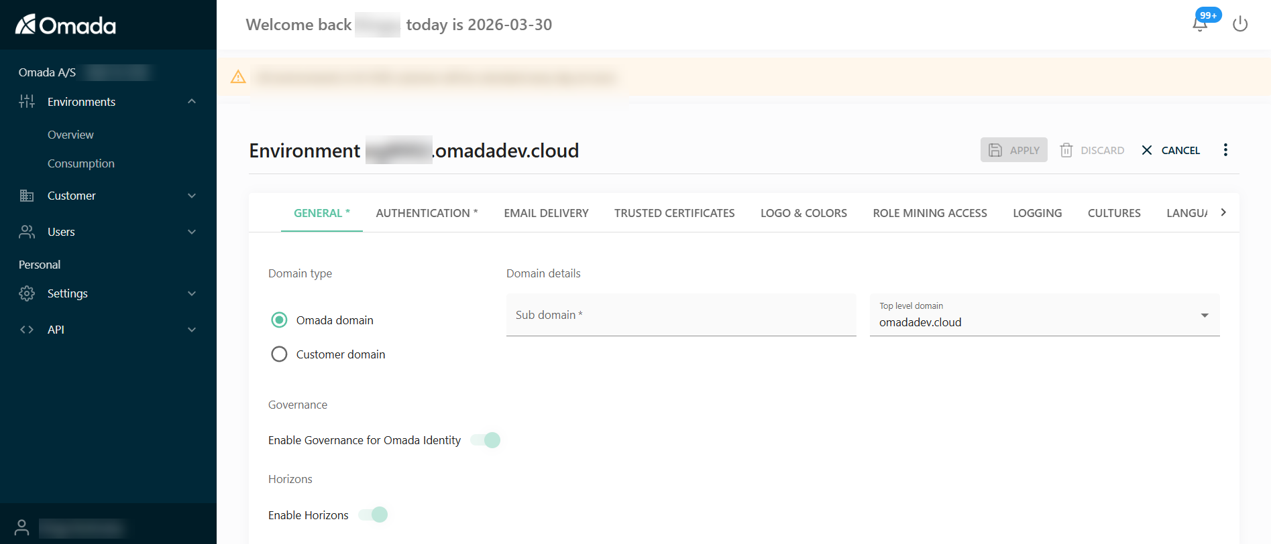The image size is (1271, 544).
Task: Click the DISCARD button label
Action: pyautogui.click(x=1103, y=151)
